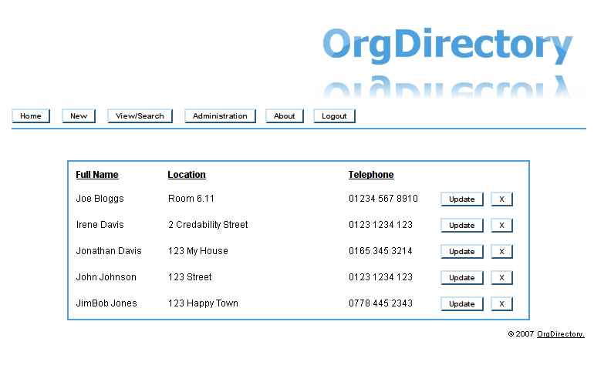Delete Joe Bloggs using the X button
Viewport: 594px width, 365px height.
tap(501, 199)
